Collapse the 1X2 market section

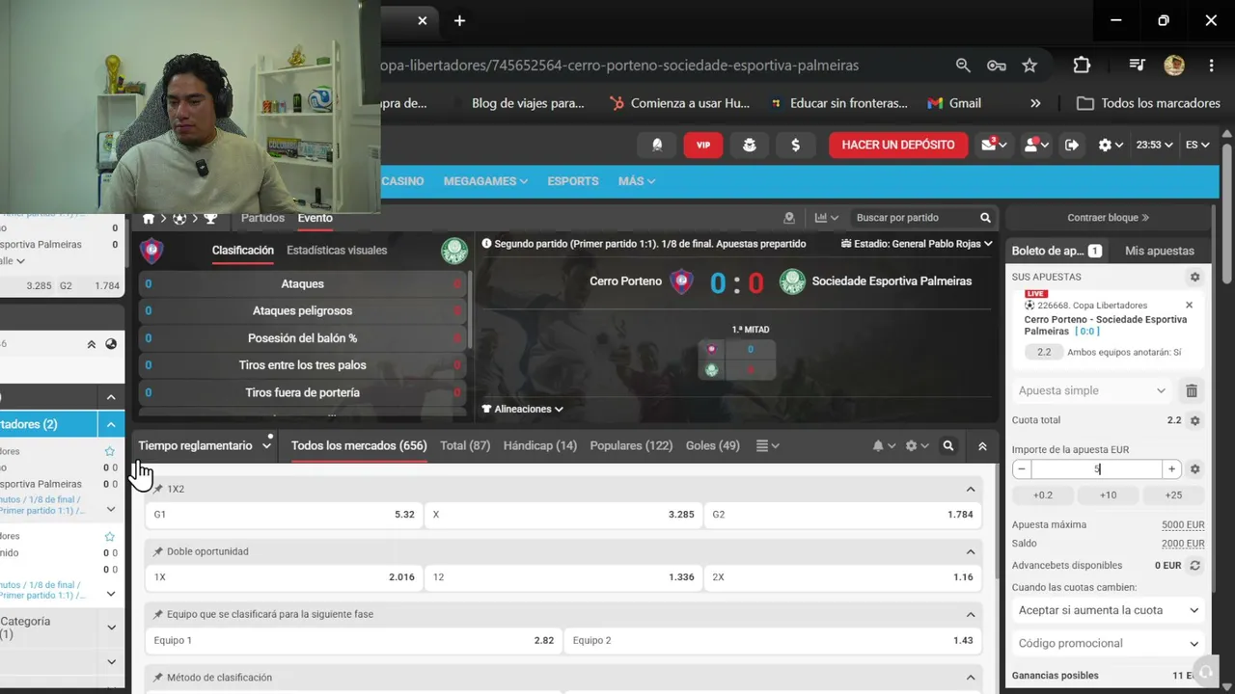coord(971,490)
